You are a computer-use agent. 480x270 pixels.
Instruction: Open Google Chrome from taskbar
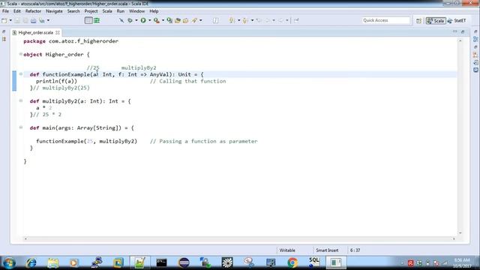[x=292, y=262]
